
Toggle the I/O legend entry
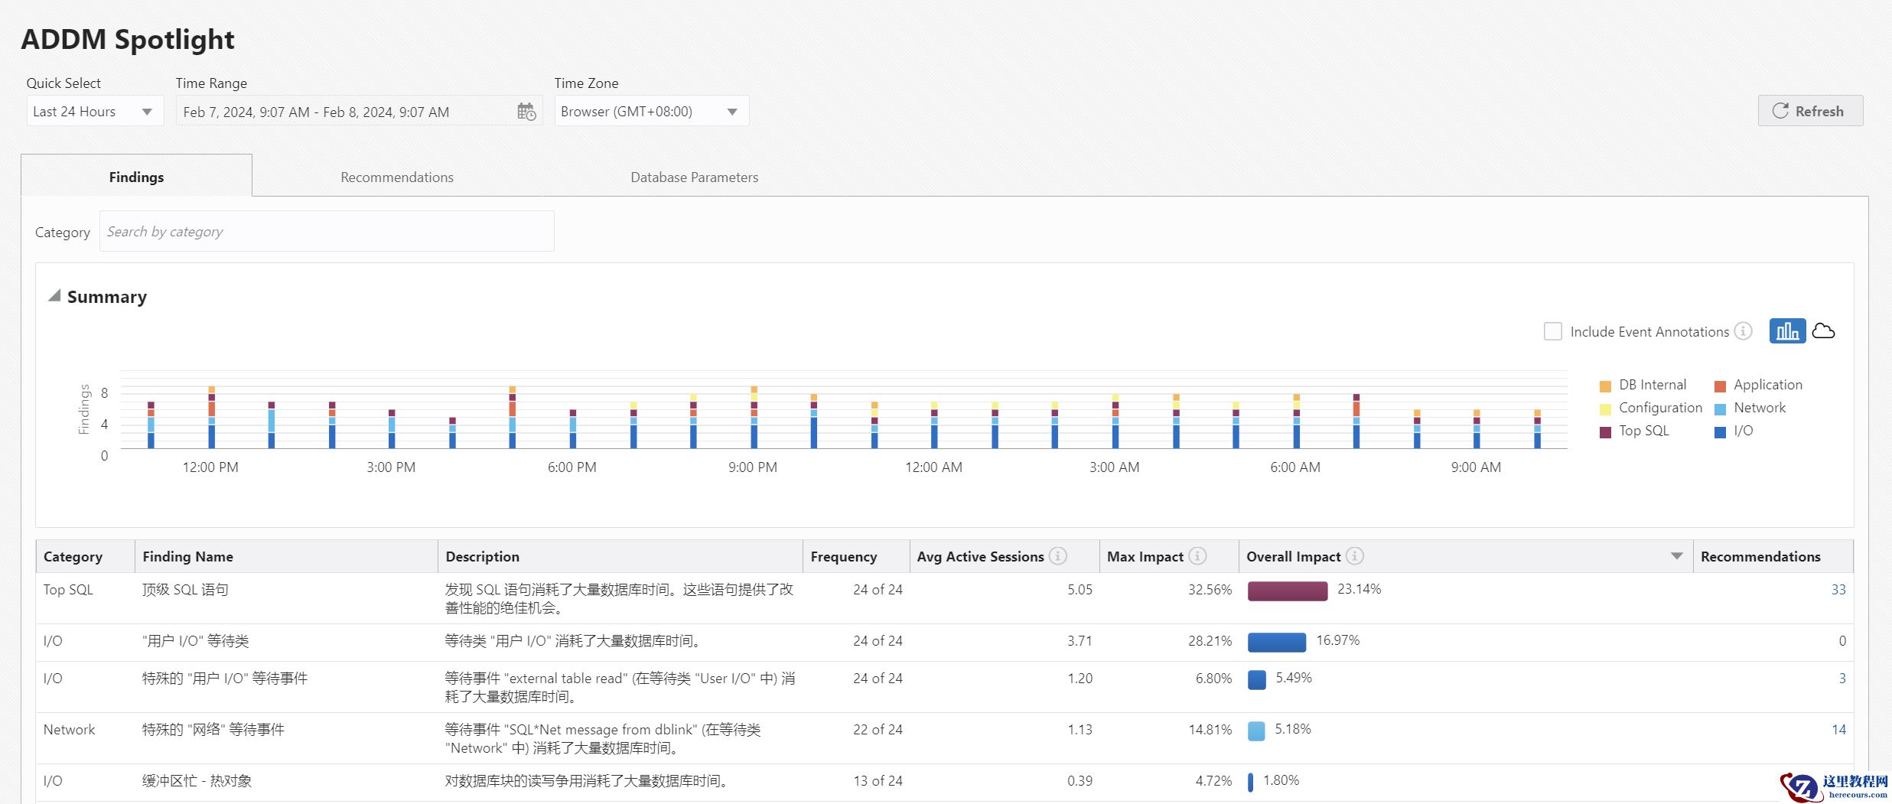(1742, 431)
